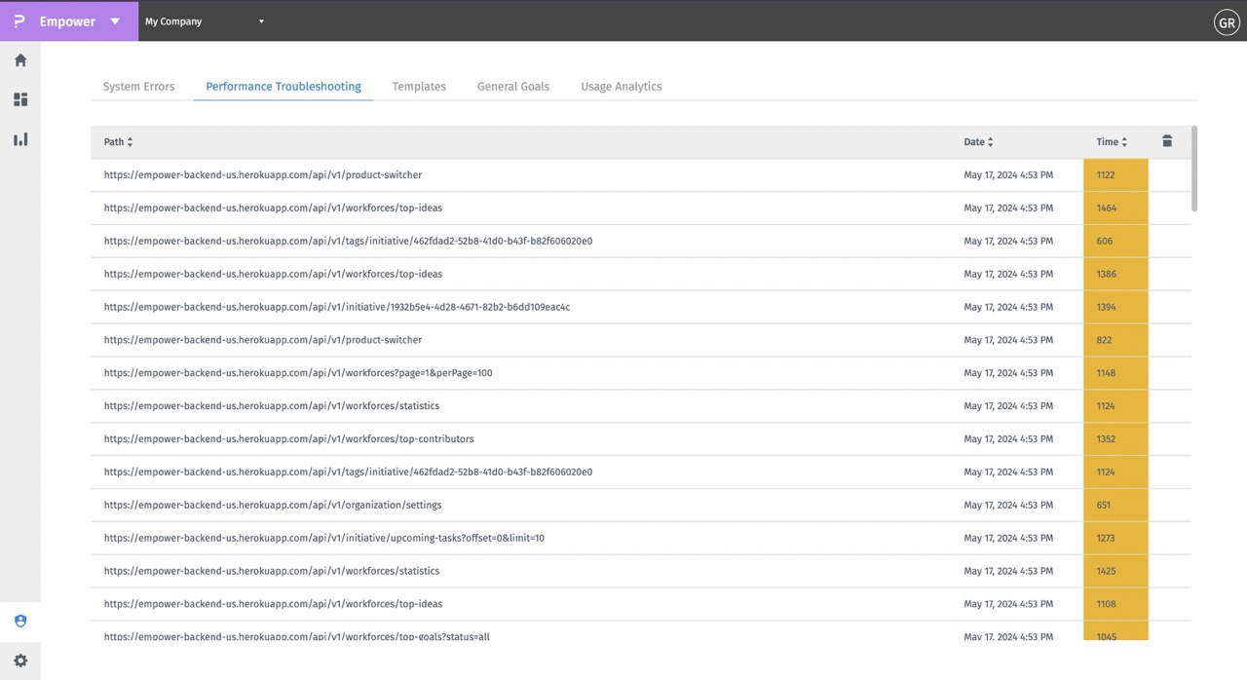
Task: Click the date in the 1352 row
Action: tap(1008, 439)
